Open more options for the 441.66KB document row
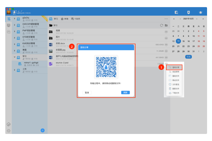The image size is (212, 141). point(166,57)
